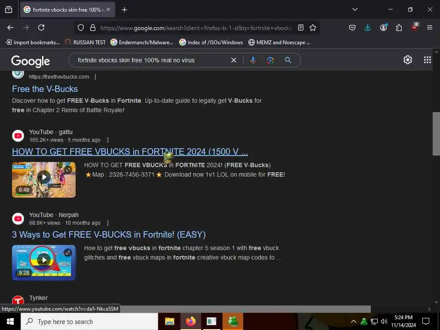Image resolution: width=440 pixels, height=330 pixels.
Task: Switch to Firefox in taskbar
Action: pos(190,321)
